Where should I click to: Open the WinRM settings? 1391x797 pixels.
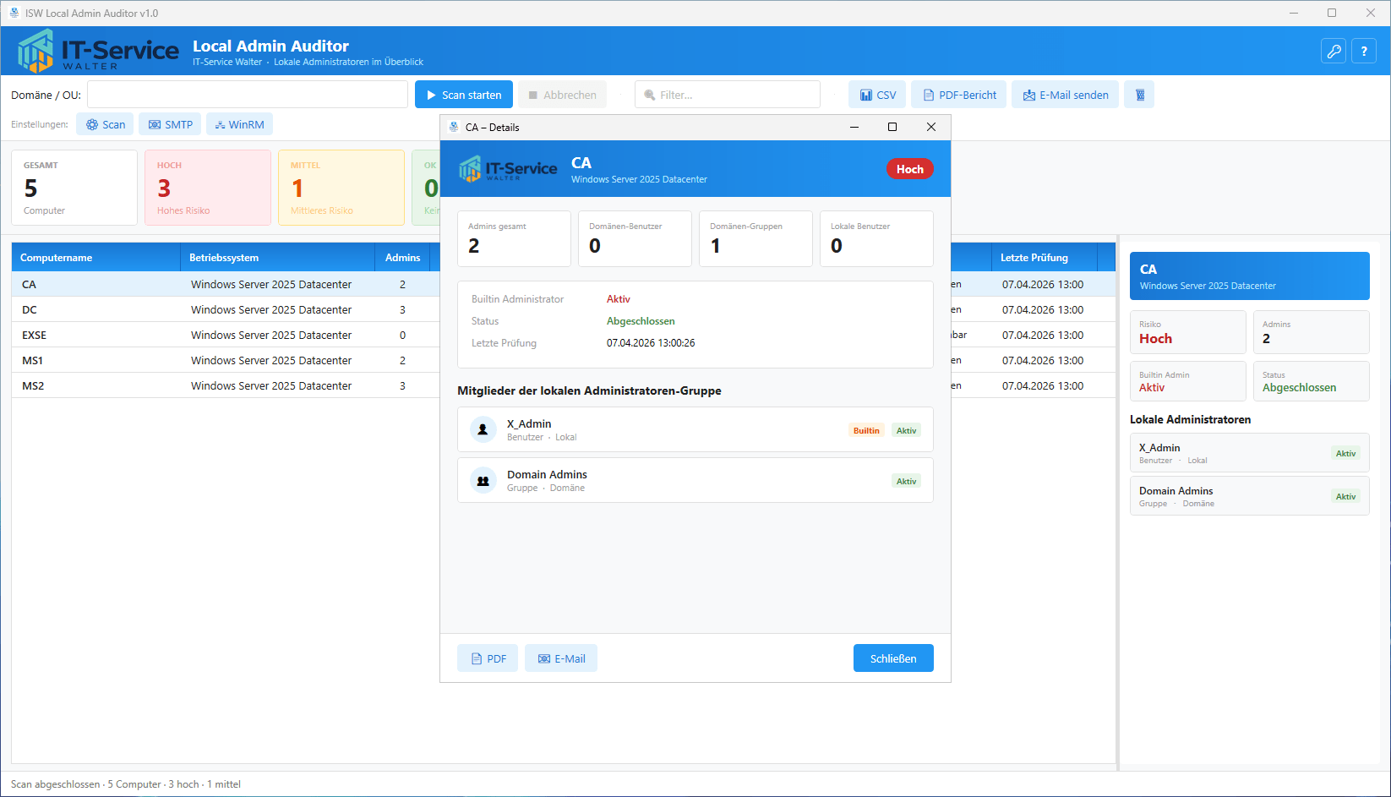(x=239, y=124)
